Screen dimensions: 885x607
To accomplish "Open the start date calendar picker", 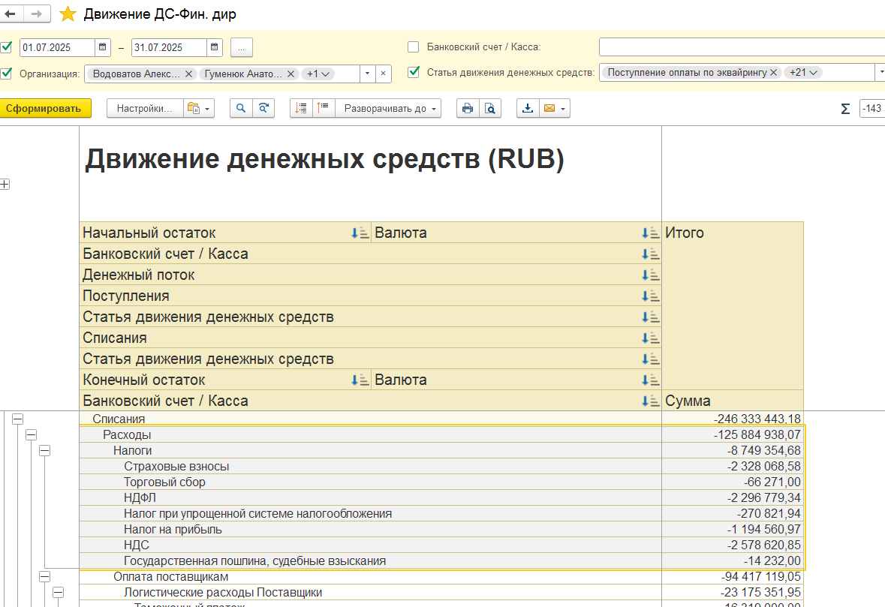I will (x=102, y=47).
